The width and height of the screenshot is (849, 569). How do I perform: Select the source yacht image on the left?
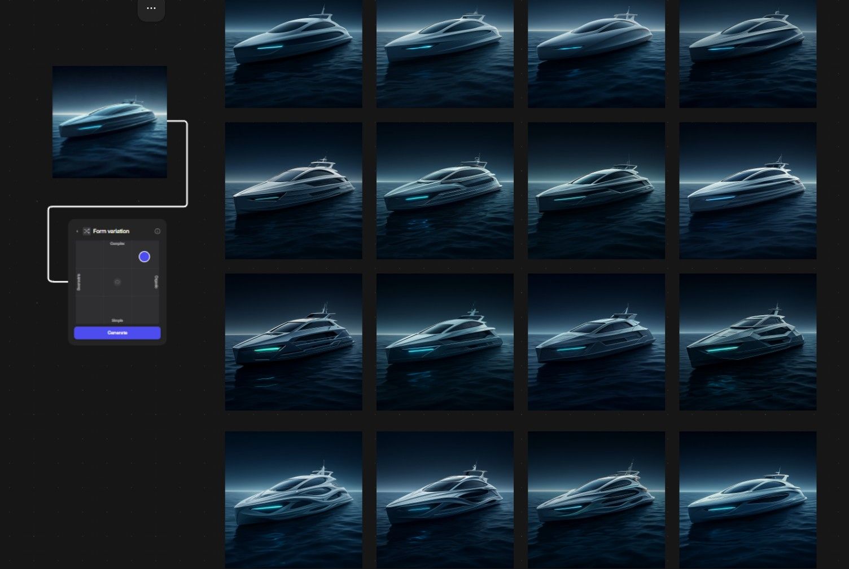click(110, 122)
